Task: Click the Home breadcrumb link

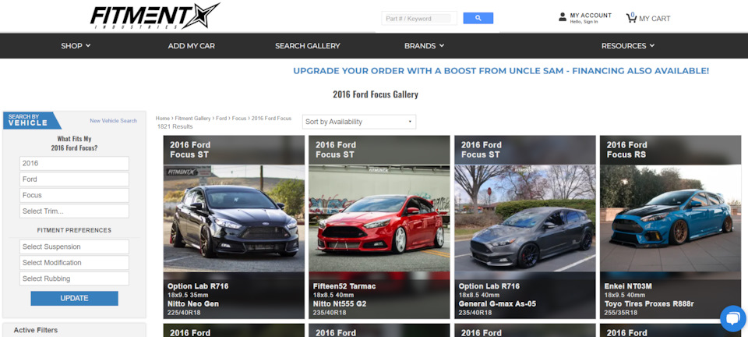Action: click(x=163, y=119)
